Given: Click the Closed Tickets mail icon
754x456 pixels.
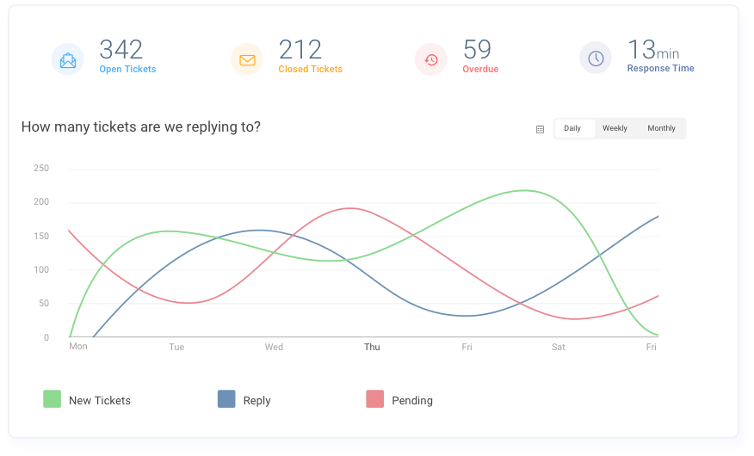Looking at the screenshot, I should (x=247, y=60).
